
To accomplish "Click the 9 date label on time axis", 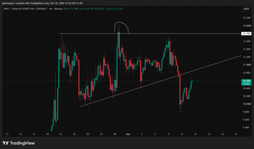I will [x=182, y=134].
